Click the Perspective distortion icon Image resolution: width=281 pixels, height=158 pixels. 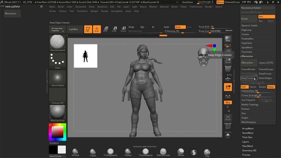tap(228, 69)
